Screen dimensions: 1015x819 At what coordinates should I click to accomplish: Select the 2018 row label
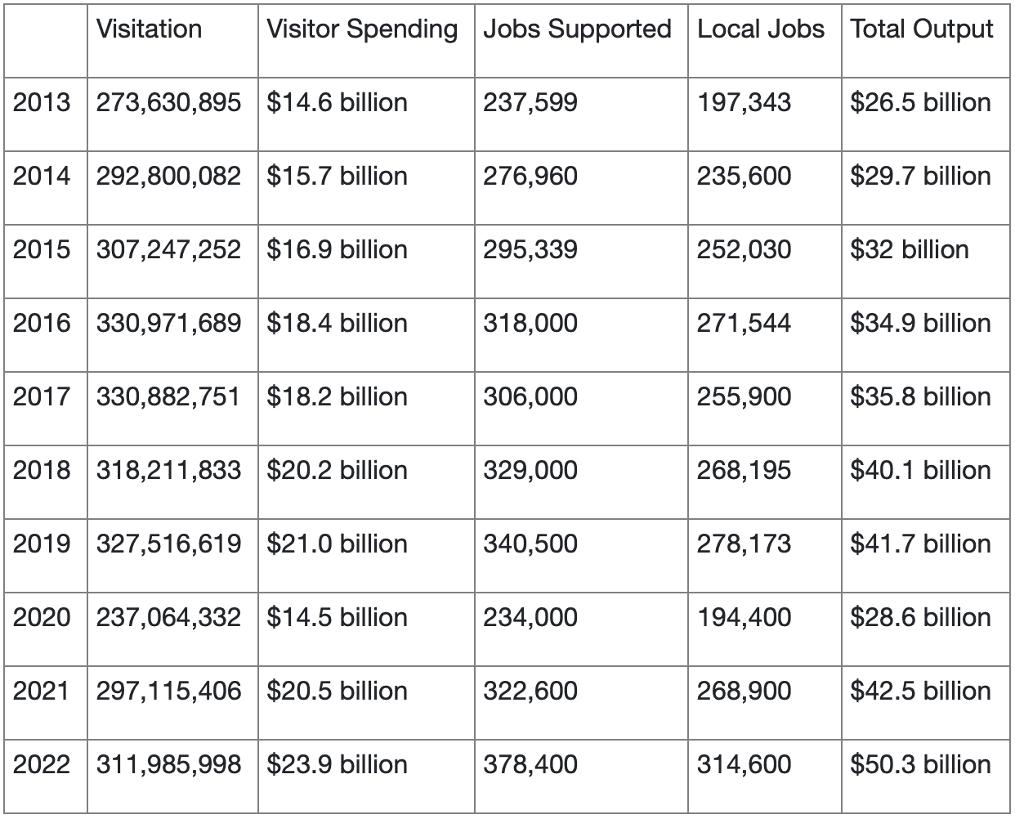click(x=42, y=470)
